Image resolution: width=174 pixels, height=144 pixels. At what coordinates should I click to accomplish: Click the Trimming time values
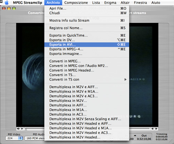pyautogui.click(x=161, y=138)
